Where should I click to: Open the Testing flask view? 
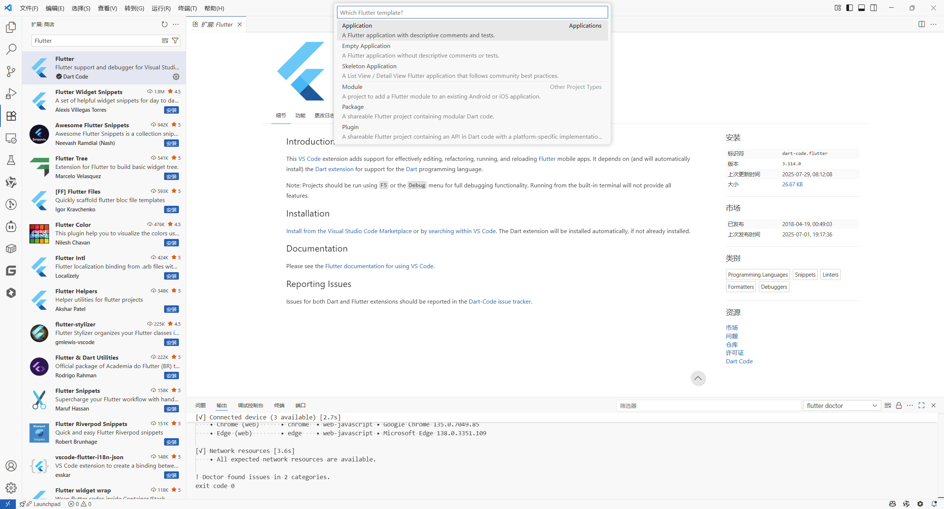pyautogui.click(x=11, y=160)
